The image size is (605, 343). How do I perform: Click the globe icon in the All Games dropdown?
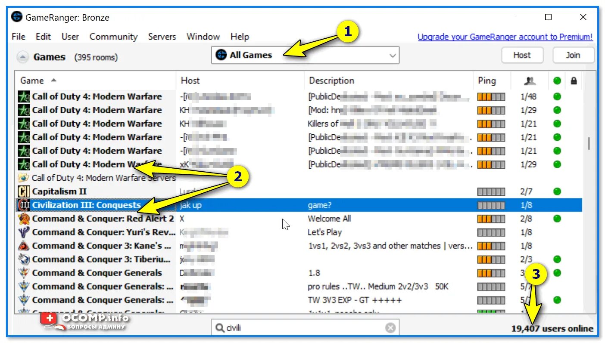221,55
